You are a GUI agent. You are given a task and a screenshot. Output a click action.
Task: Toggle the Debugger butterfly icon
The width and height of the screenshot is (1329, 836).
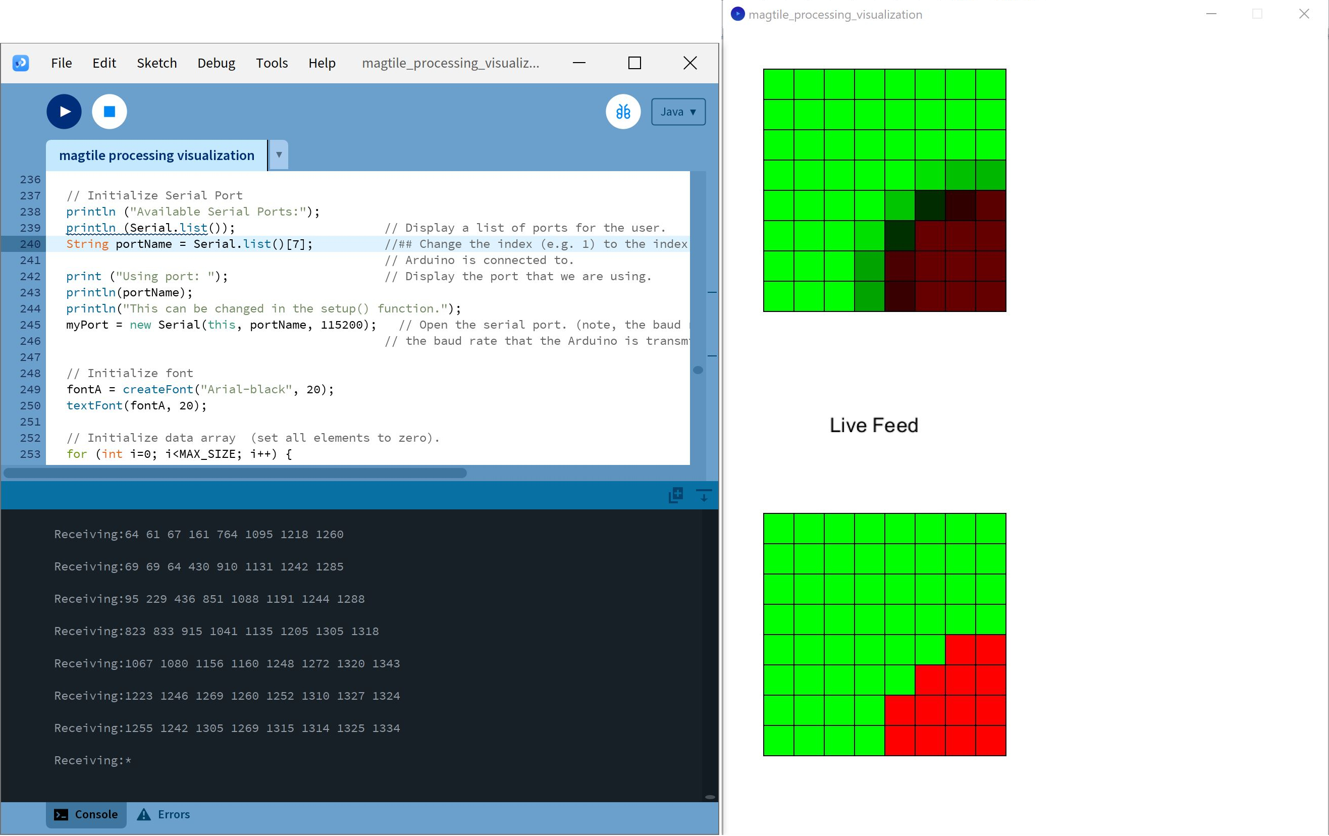tap(623, 112)
